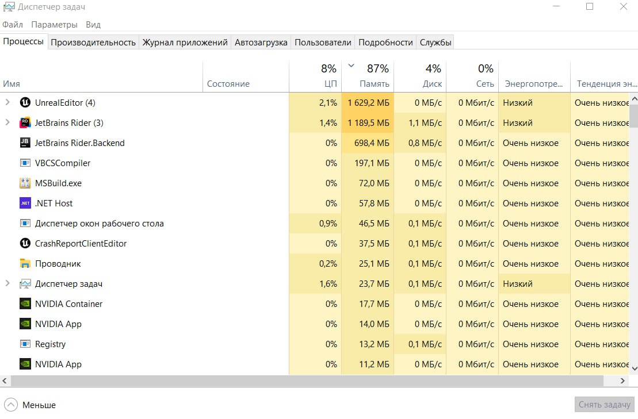Click the vertical scrollbar down arrow

634,368
